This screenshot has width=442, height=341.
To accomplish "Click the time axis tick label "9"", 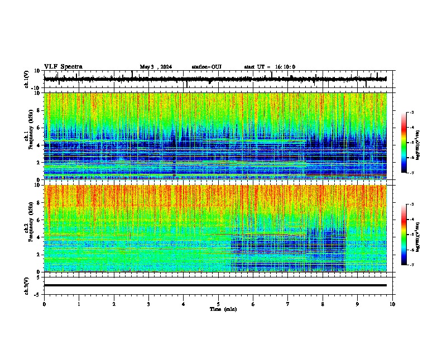I will coord(357,304).
